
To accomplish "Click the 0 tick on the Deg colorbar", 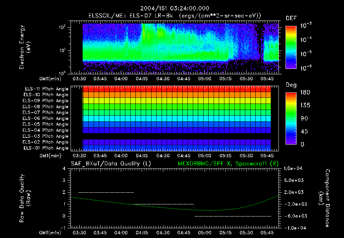I will (x=303, y=145).
